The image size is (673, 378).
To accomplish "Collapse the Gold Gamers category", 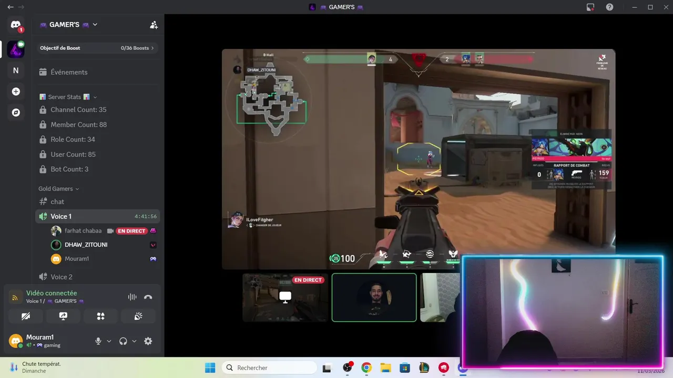I will 58,188.
